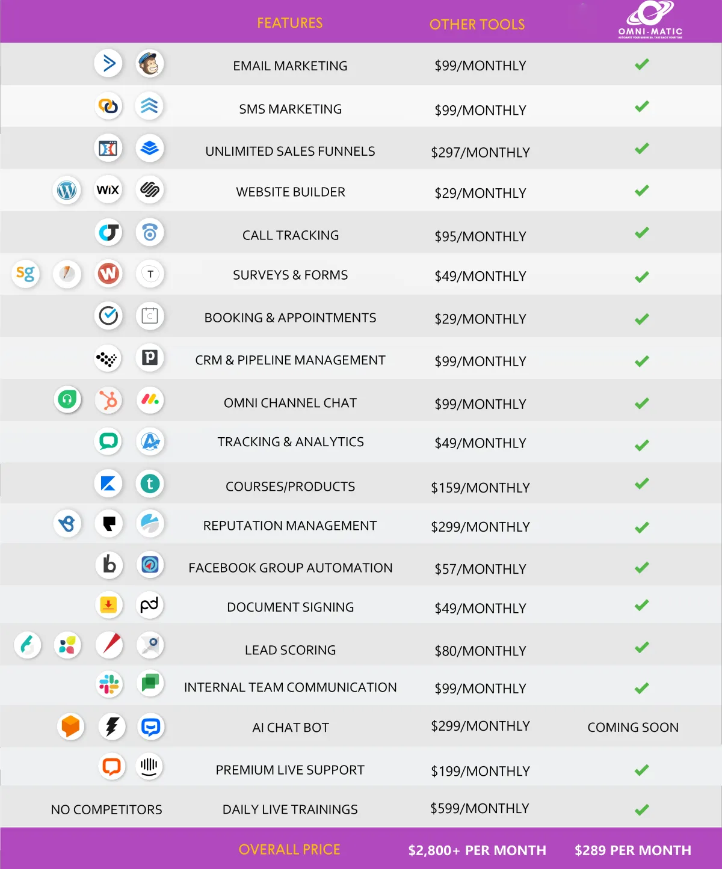Click the '$297/MONTHLY' price
The width and height of the screenshot is (722, 869).
click(480, 153)
